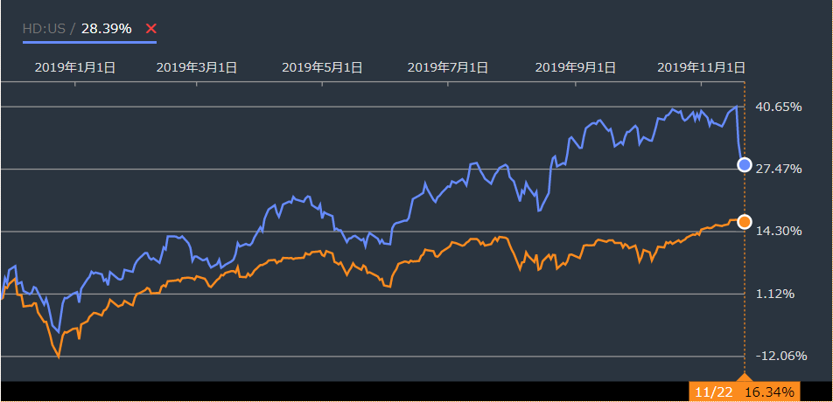This screenshot has width=833, height=402.
Task: Select the HD:US ticker label
Action: click(44, 29)
